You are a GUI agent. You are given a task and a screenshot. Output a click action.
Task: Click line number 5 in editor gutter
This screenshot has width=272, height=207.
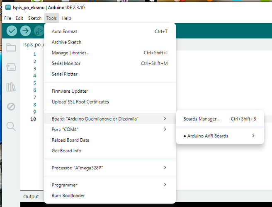(35, 83)
